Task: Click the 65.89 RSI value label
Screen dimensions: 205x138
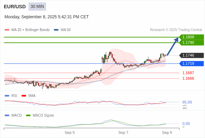Action: (187, 102)
